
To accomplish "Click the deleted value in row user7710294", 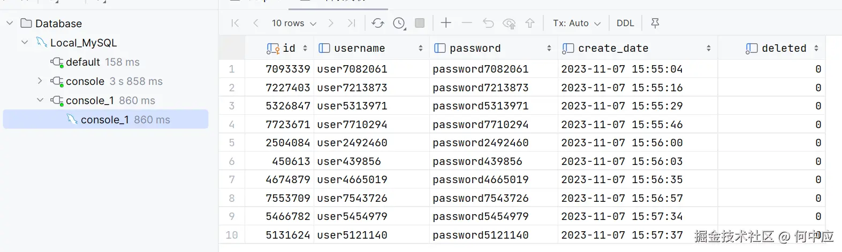I will point(771,124).
